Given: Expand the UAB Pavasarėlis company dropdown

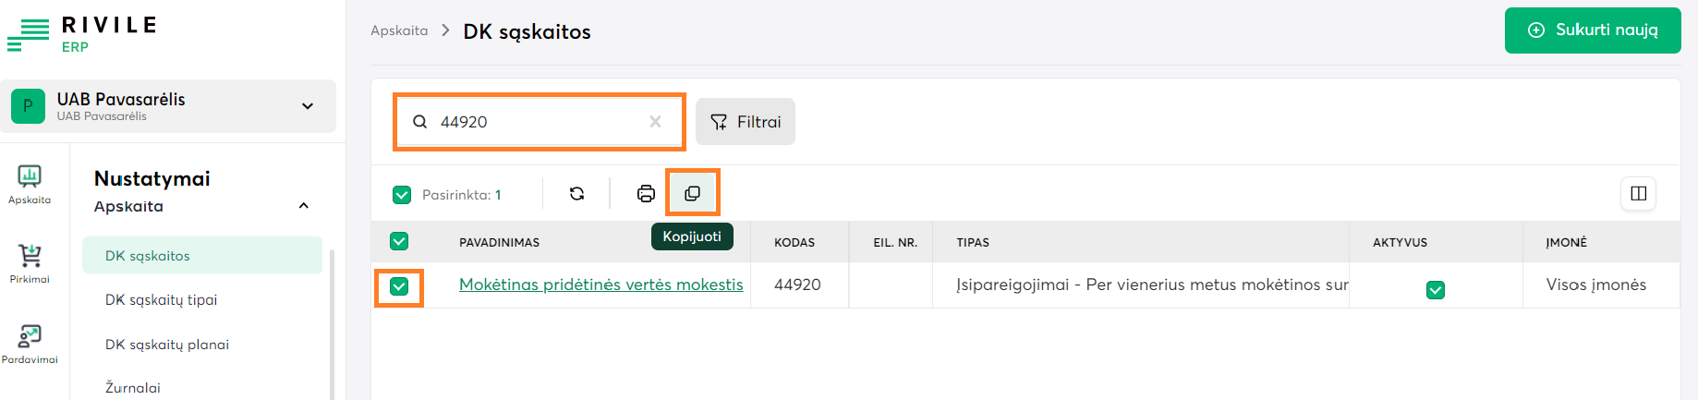Looking at the screenshot, I should [x=308, y=106].
